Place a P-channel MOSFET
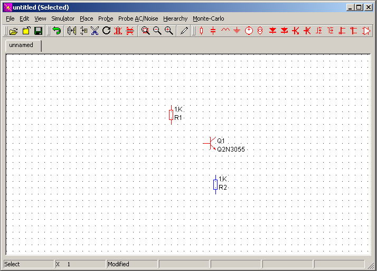This screenshot has height=271, width=377. [331, 31]
